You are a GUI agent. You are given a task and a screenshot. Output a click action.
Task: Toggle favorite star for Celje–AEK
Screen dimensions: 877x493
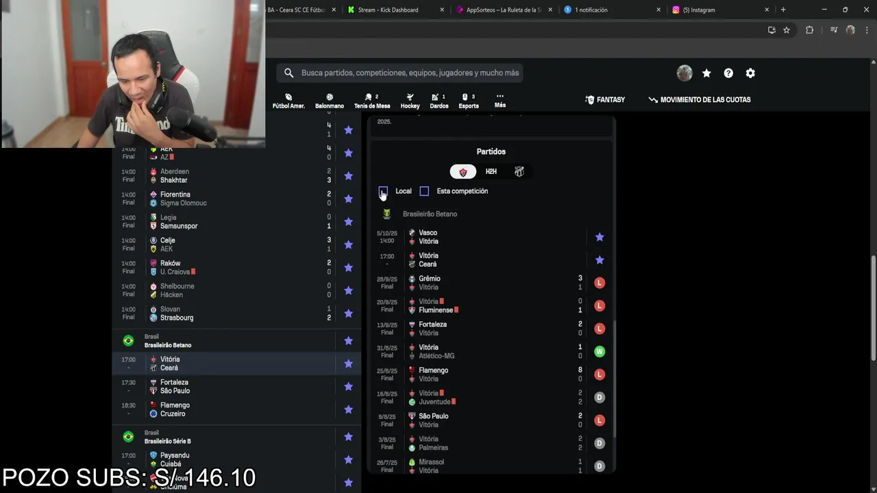pos(348,244)
